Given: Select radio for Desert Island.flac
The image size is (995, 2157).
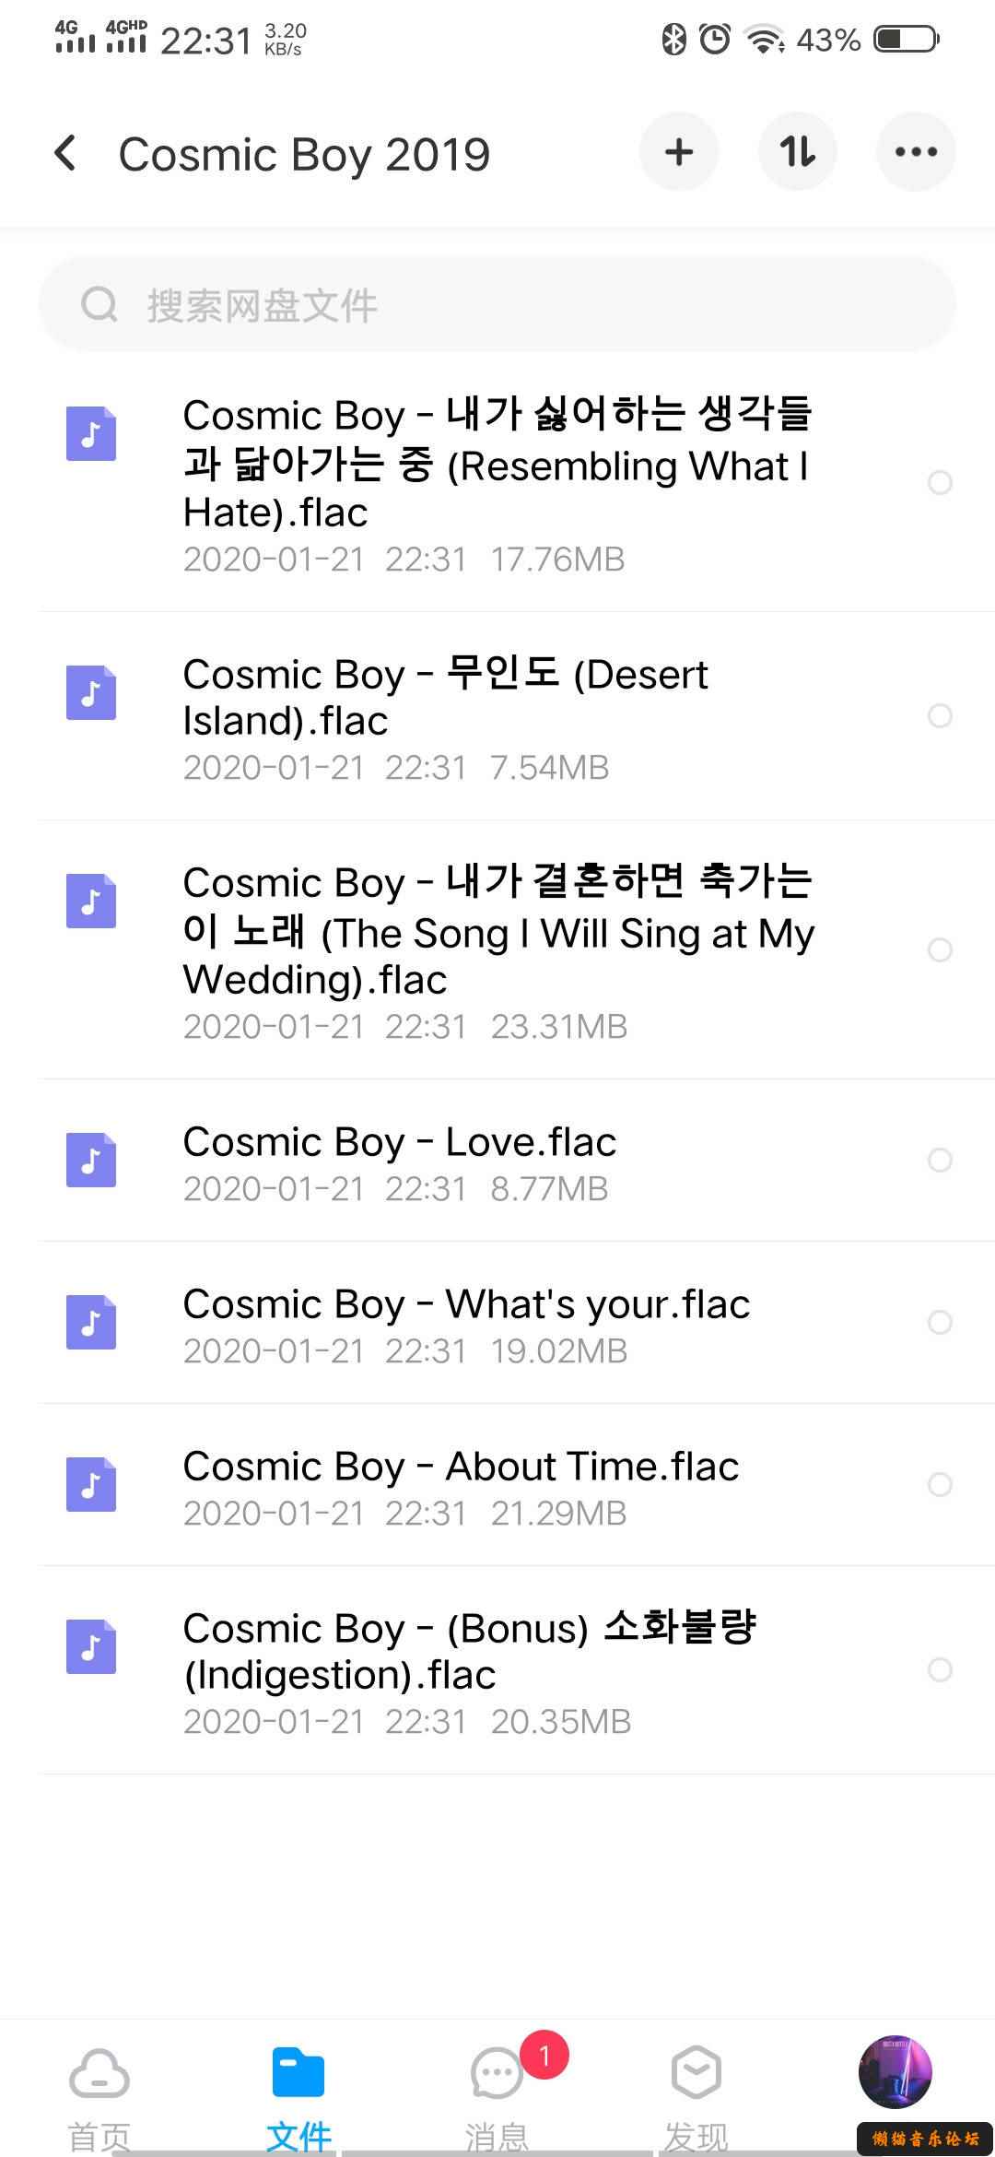Looking at the screenshot, I should pos(940,715).
